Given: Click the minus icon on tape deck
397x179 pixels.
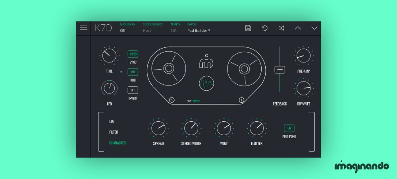Looking at the screenshot, I should point(172,100).
